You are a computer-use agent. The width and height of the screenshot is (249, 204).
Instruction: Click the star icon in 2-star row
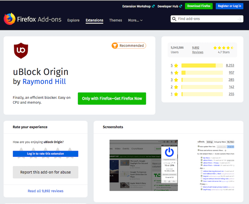[176, 87]
